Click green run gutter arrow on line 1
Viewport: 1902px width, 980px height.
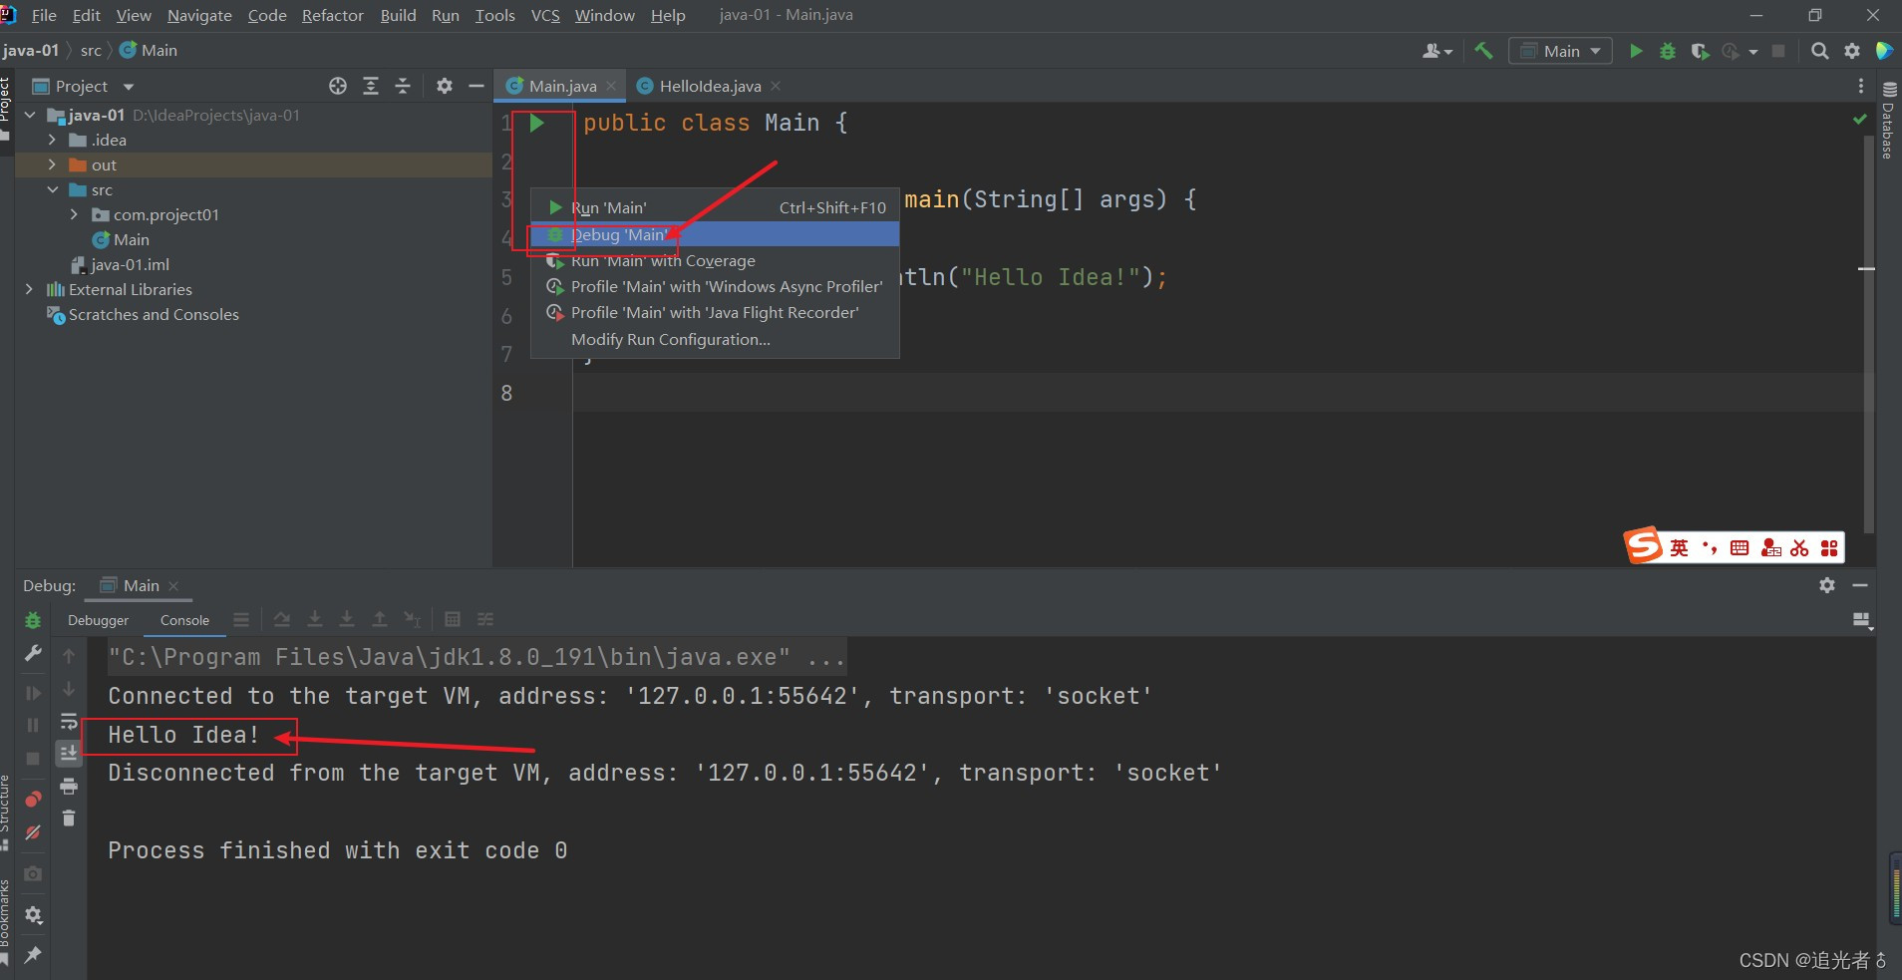(x=536, y=123)
